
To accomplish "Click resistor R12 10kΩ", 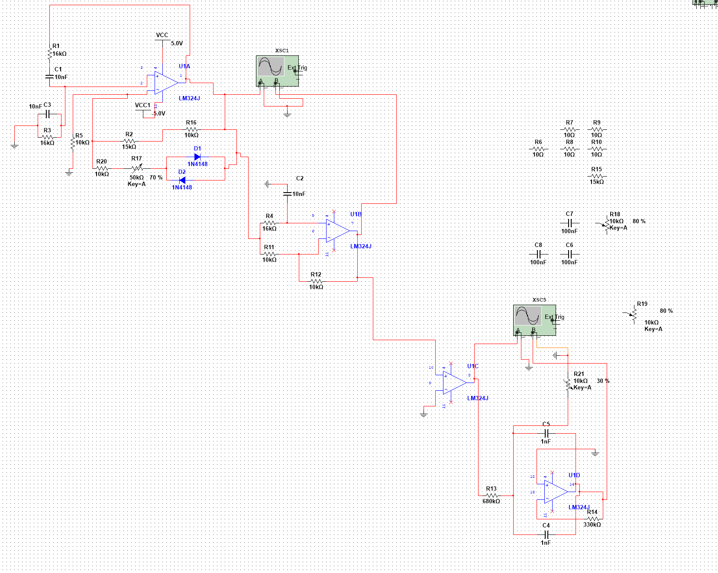I will (x=316, y=281).
